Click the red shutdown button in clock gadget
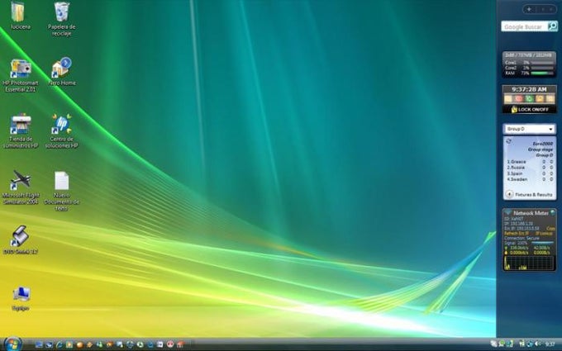The width and height of the screenshot is (562, 351). [x=519, y=99]
